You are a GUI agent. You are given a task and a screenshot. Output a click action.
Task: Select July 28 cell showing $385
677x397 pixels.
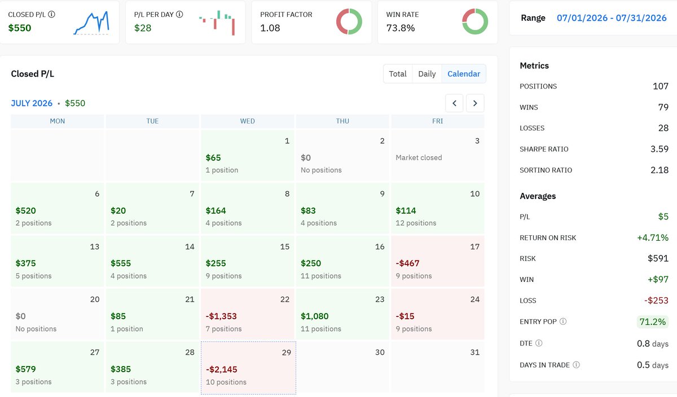coord(152,367)
